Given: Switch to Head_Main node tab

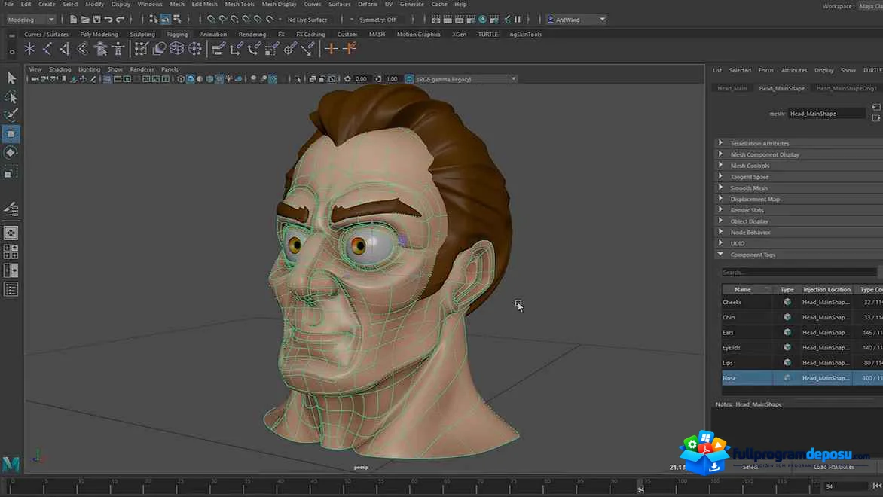Looking at the screenshot, I should [x=732, y=88].
